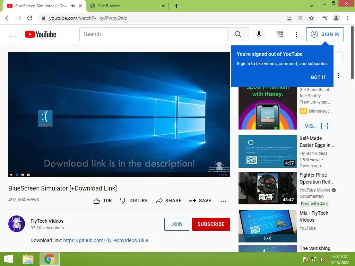
Task: Open the Fighter Pilot: Operation Red title
Action: tap(317, 178)
